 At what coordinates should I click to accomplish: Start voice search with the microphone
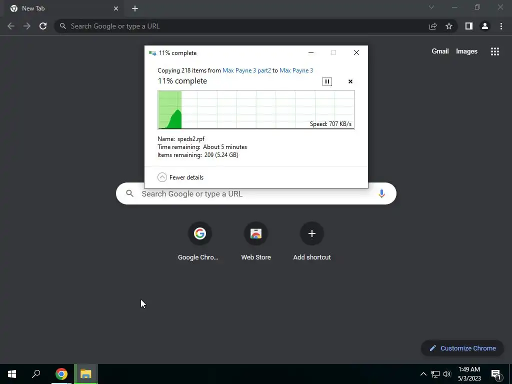[381, 193]
